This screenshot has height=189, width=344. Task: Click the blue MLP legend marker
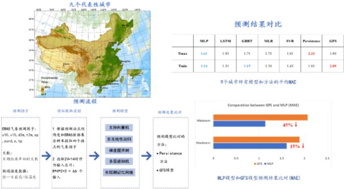tap(265, 164)
